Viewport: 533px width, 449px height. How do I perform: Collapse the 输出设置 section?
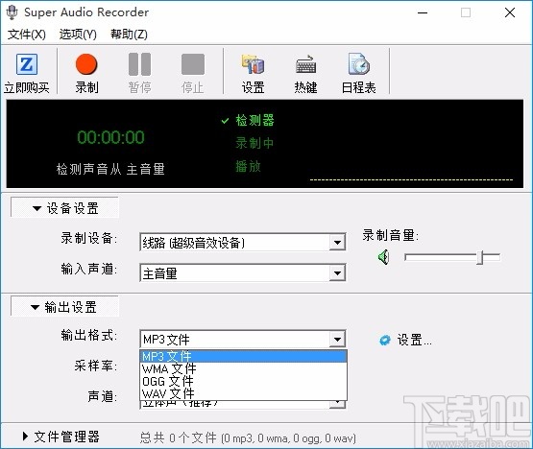tap(64, 307)
